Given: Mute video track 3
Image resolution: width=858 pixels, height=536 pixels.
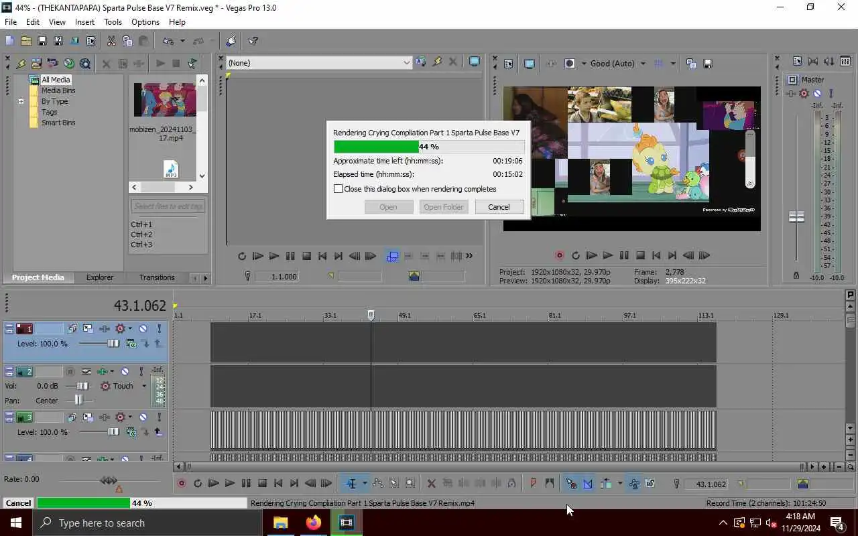Looking at the screenshot, I should 143,417.
